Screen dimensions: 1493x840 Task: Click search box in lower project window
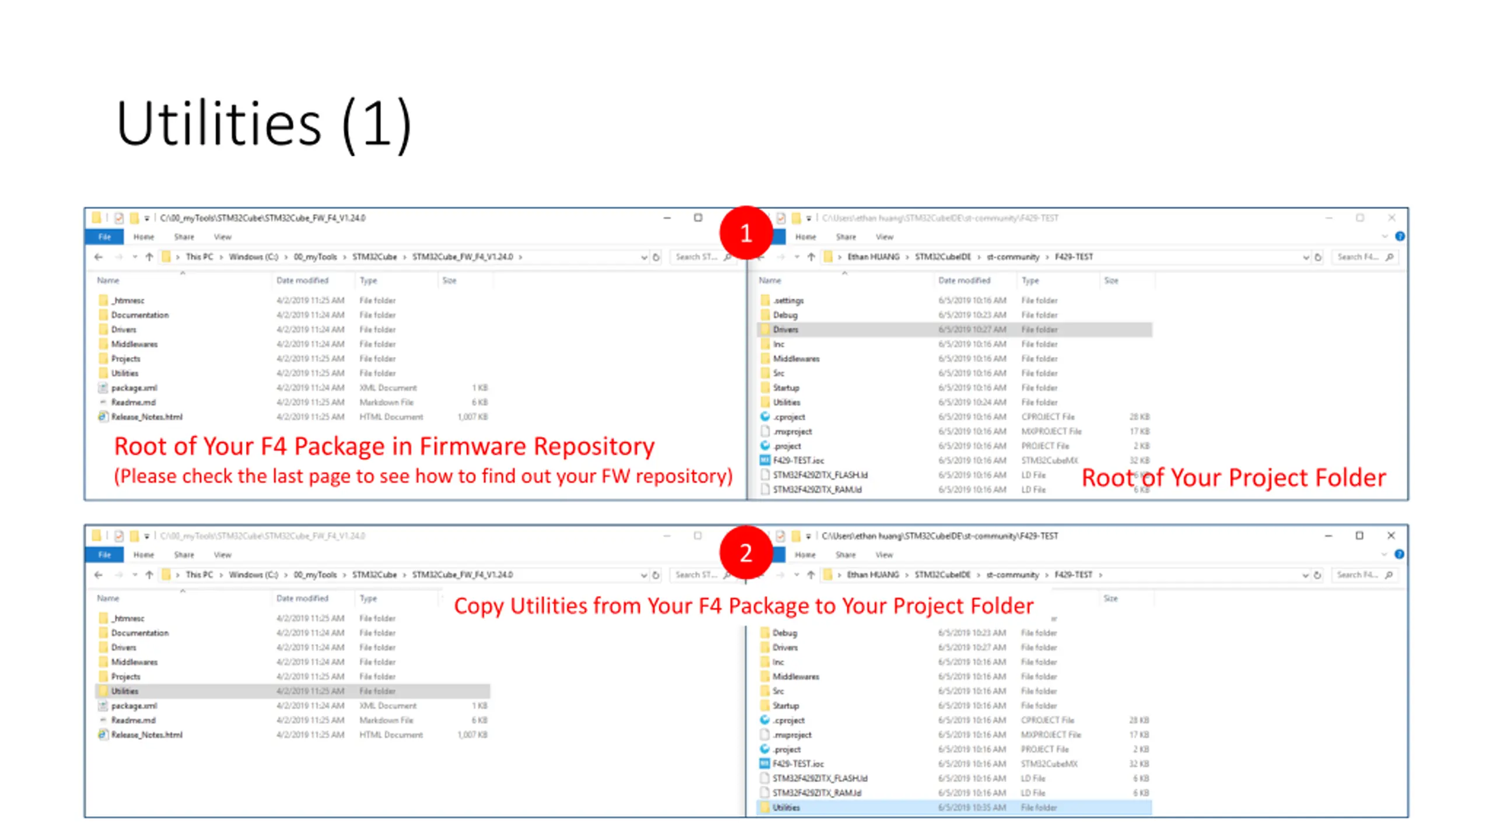pos(1364,575)
